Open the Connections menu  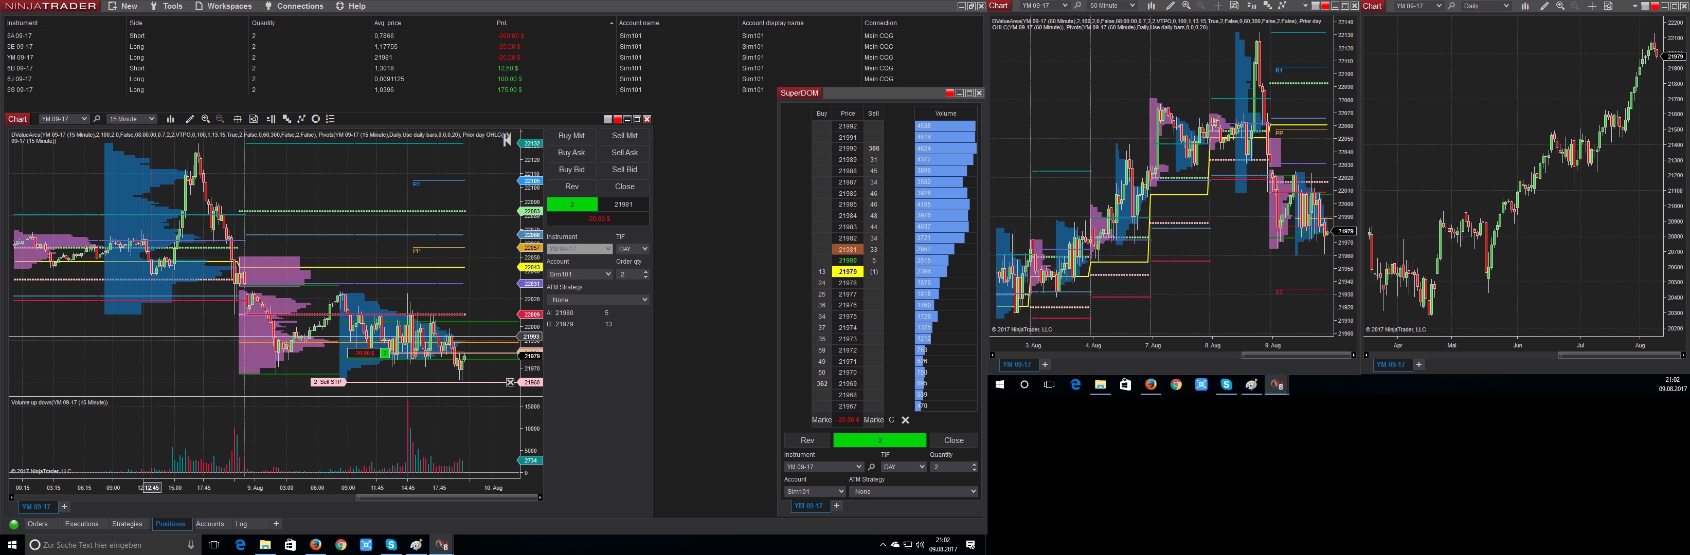[x=294, y=6]
